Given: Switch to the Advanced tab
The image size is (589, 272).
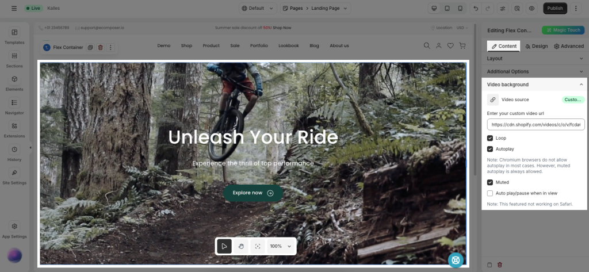Looking at the screenshot, I should [568, 46].
